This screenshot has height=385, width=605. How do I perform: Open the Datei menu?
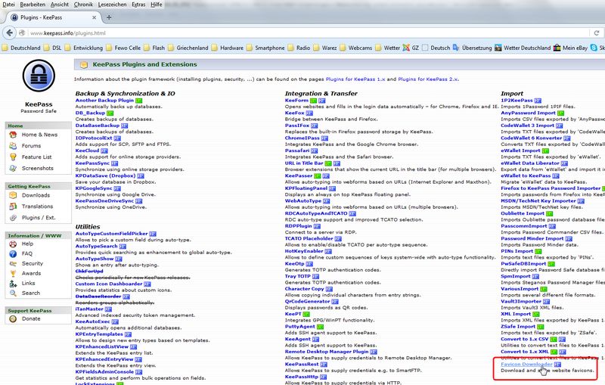[x=8, y=5]
